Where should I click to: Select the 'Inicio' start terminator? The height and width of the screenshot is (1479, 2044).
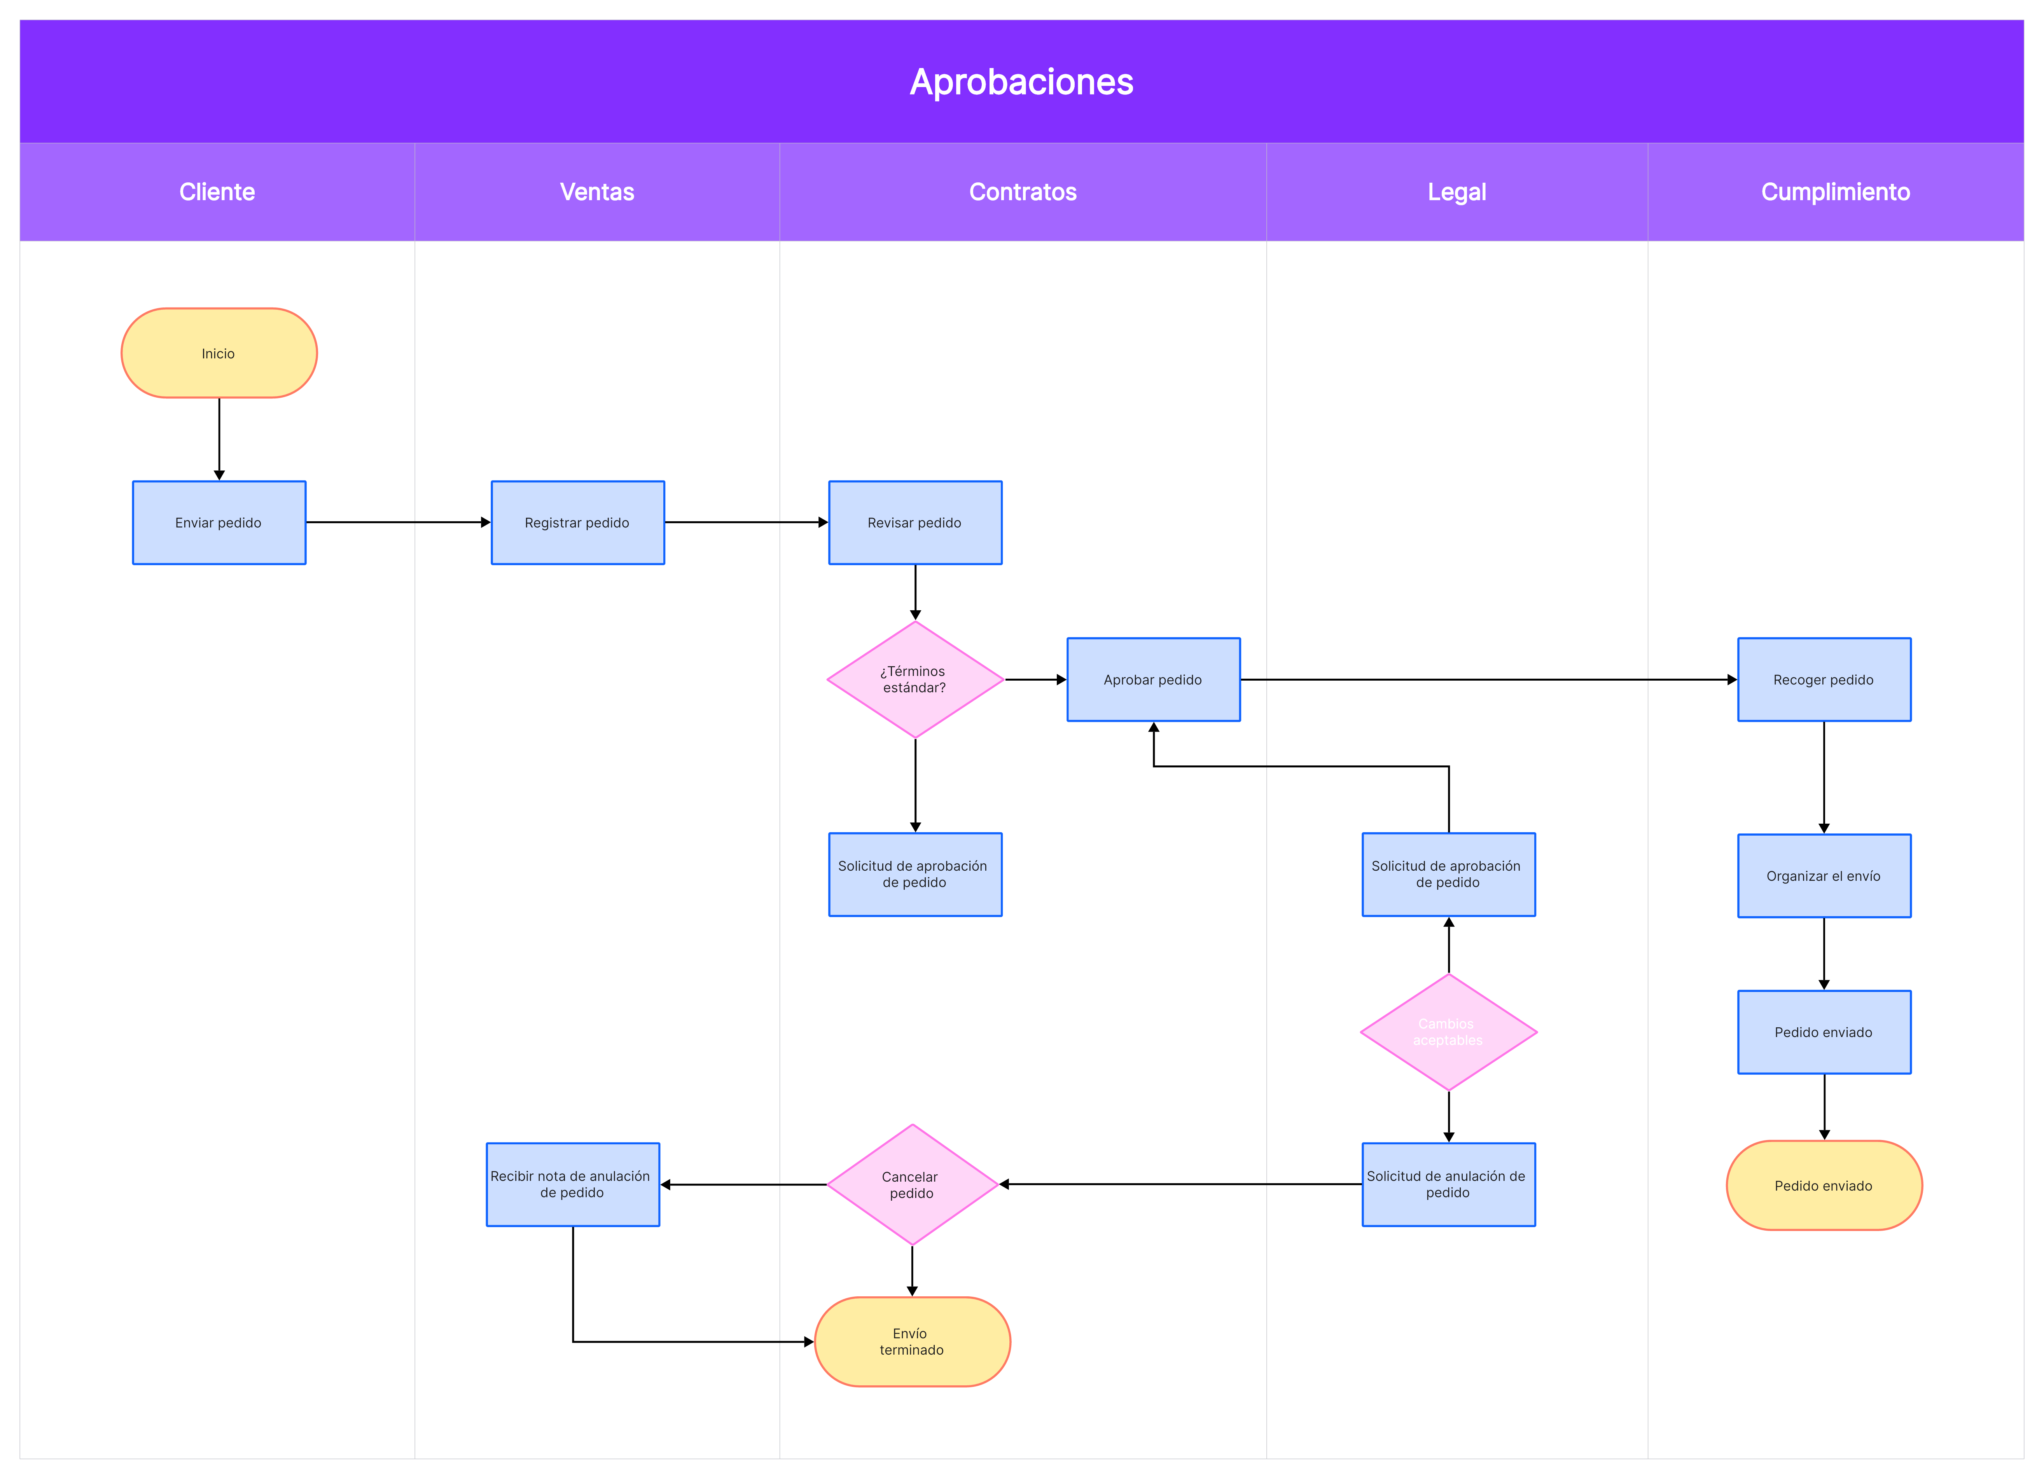pyautogui.click(x=219, y=353)
